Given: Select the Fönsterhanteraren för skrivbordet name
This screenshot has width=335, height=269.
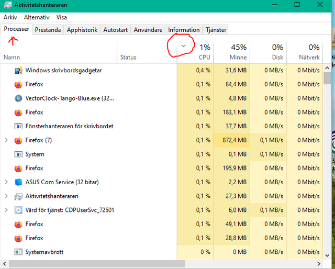Looking at the screenshot, I should [70, 126].
